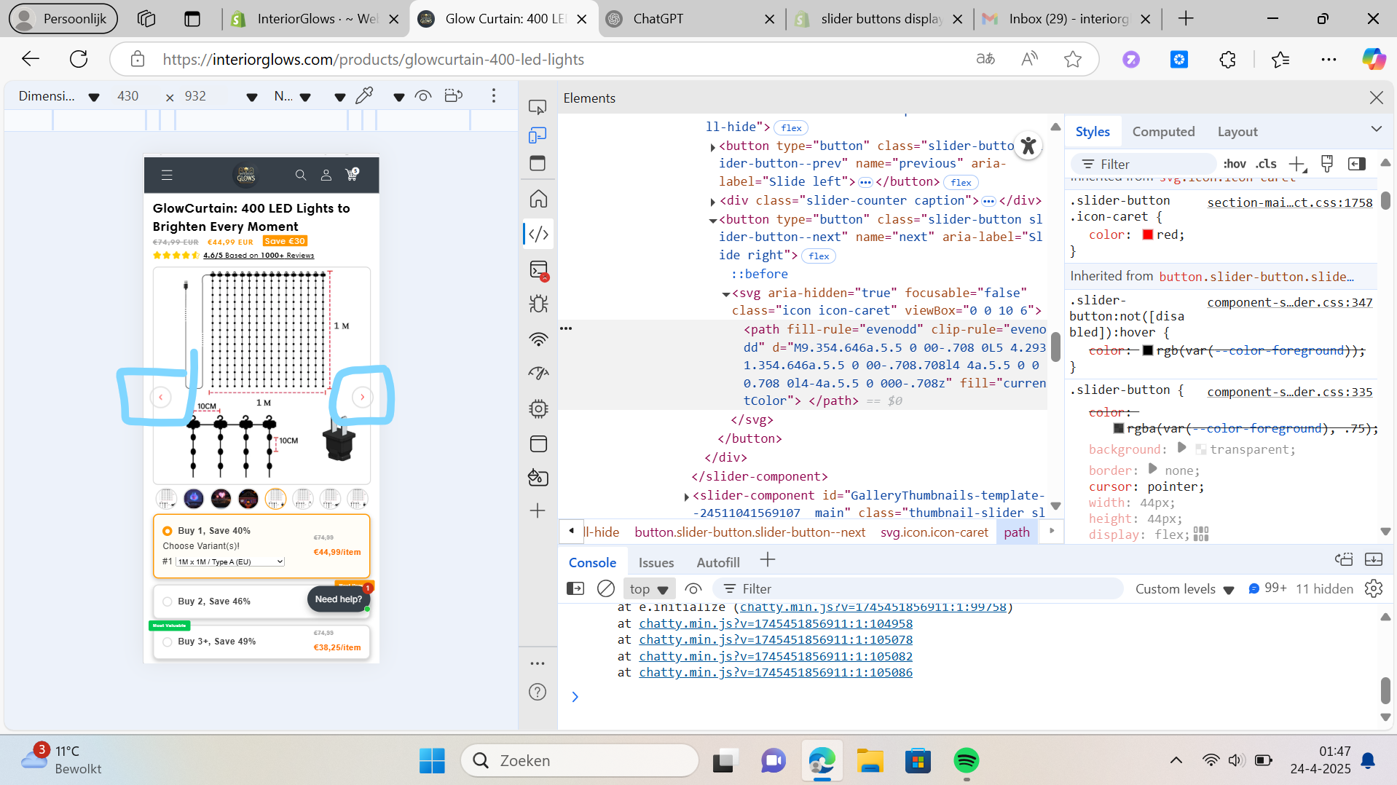Toggle the :hov element state button
The image size is (1397, 785).
pos(1234,164)
